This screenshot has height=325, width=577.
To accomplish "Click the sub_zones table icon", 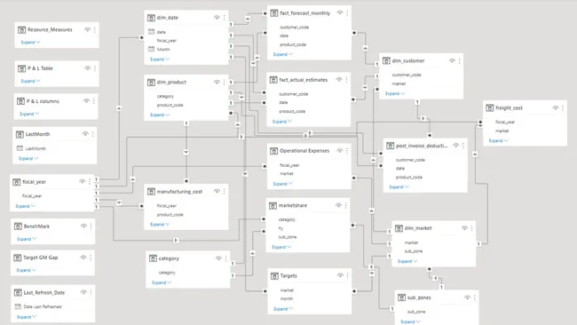I will click(x=402, y=297).
